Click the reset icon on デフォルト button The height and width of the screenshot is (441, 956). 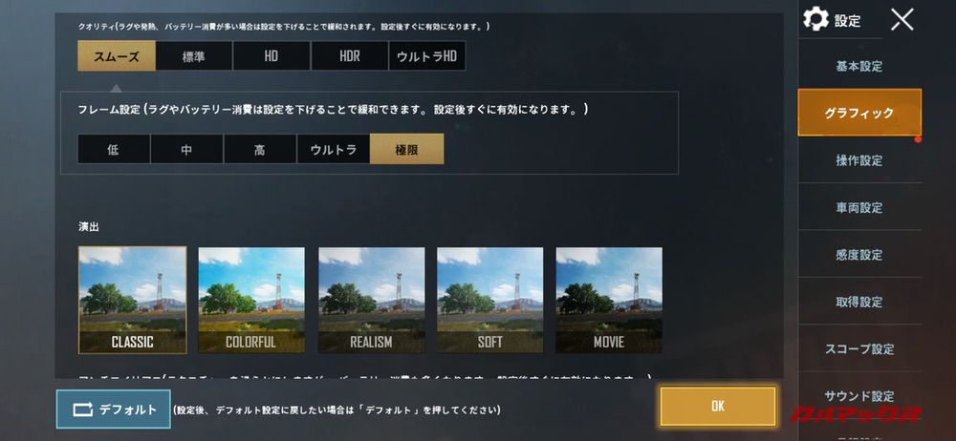[x=82, y=409]
